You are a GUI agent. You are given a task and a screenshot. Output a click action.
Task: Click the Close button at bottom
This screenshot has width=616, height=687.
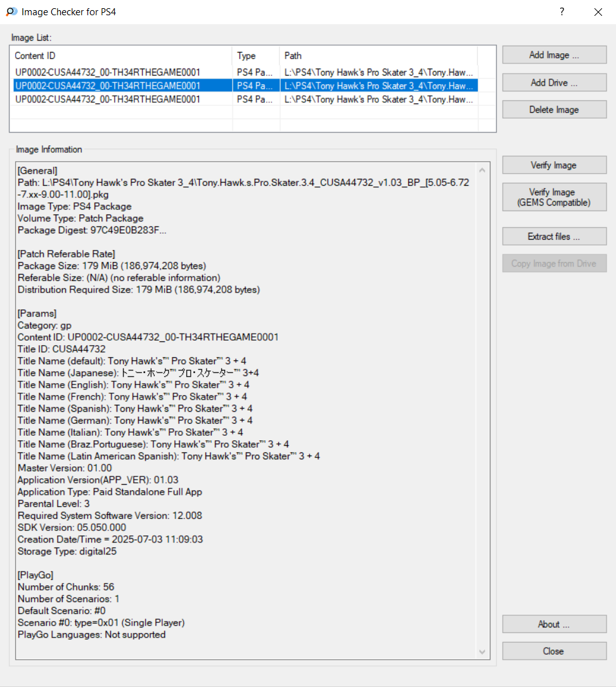click(x=555, y=651)
